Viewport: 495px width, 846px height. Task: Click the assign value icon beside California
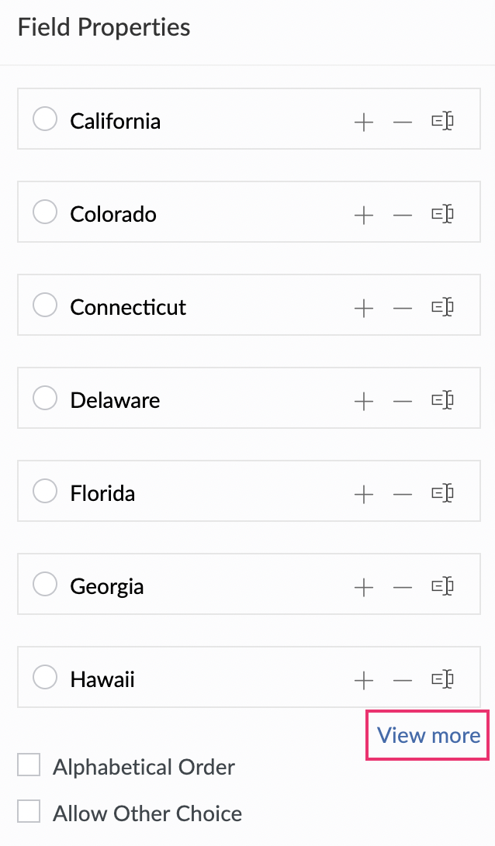tap(442, 121)
